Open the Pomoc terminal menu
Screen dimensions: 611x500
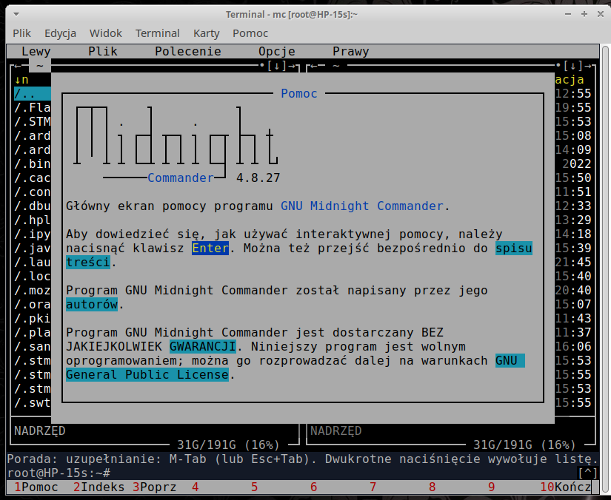[x=250, y=33]
